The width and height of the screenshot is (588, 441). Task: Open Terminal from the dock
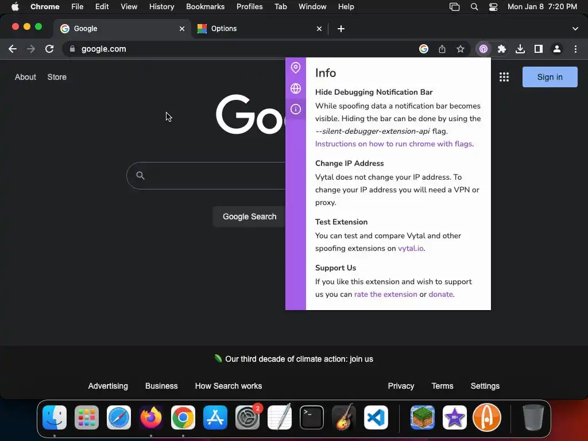click(x=312, y=417)
